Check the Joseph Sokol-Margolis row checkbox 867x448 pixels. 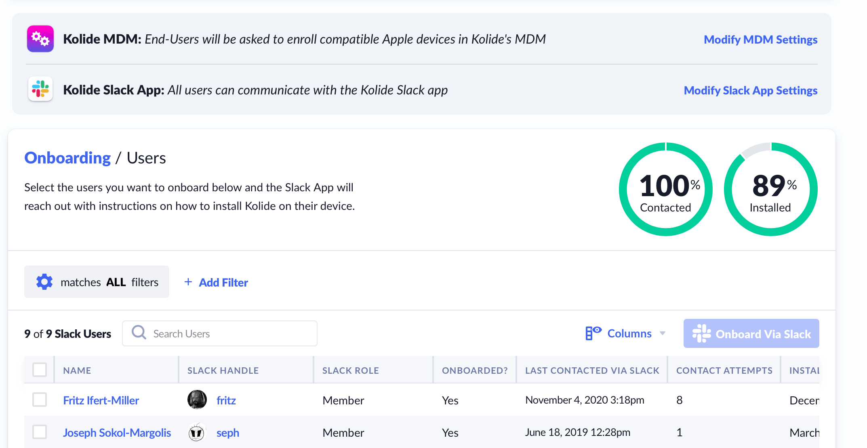click(x=40, y=432)
